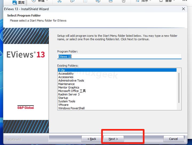Select the VMware folder

pyautogui.click(x=63, y=105)
